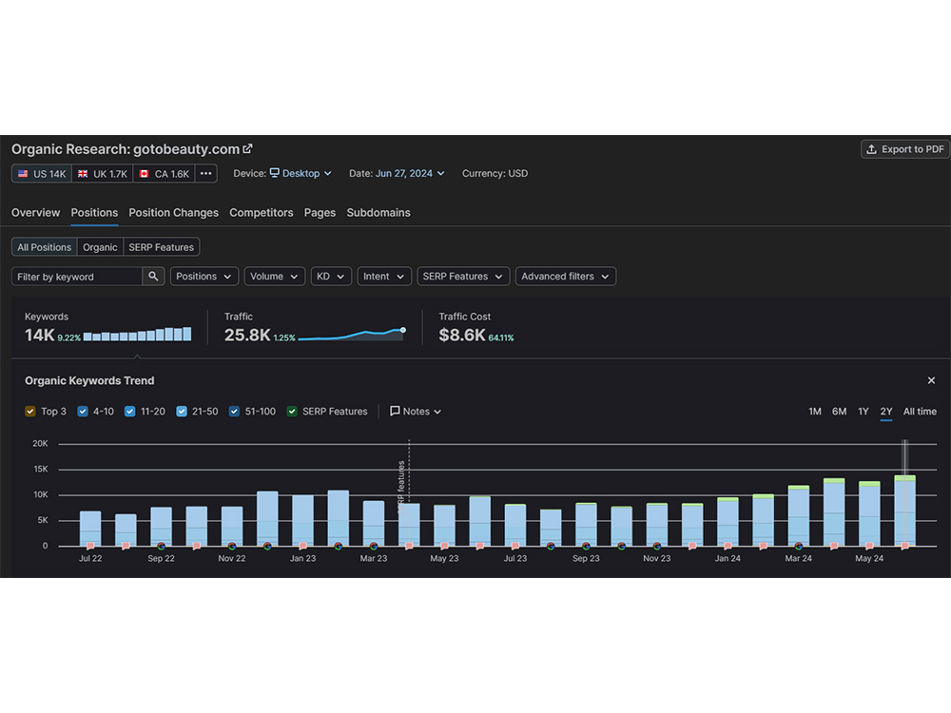Toggle the 11-20 positions checkbox

(129, 411)
